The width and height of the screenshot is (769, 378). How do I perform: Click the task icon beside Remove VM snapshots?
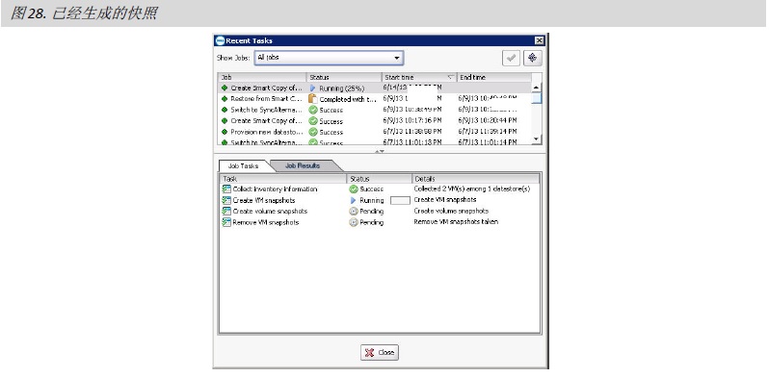tap(226, 222)
